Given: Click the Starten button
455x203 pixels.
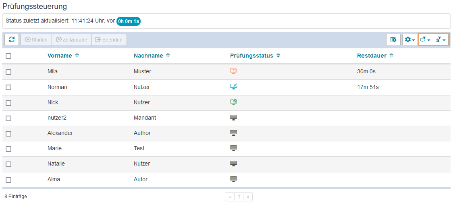Looking at the screenshot, I should pyautogui.click(x=36, y=40).
